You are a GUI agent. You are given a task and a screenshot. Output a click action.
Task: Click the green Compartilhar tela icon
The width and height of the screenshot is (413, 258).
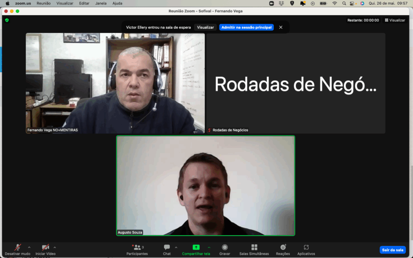196,247
